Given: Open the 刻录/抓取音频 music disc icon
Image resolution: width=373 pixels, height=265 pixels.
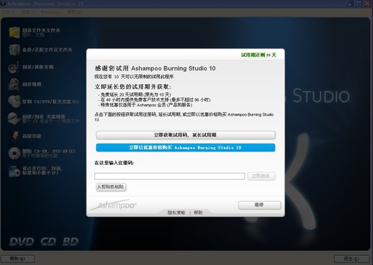Looking at the screenshot, I should pyautogui.click(x=13, y=67).
